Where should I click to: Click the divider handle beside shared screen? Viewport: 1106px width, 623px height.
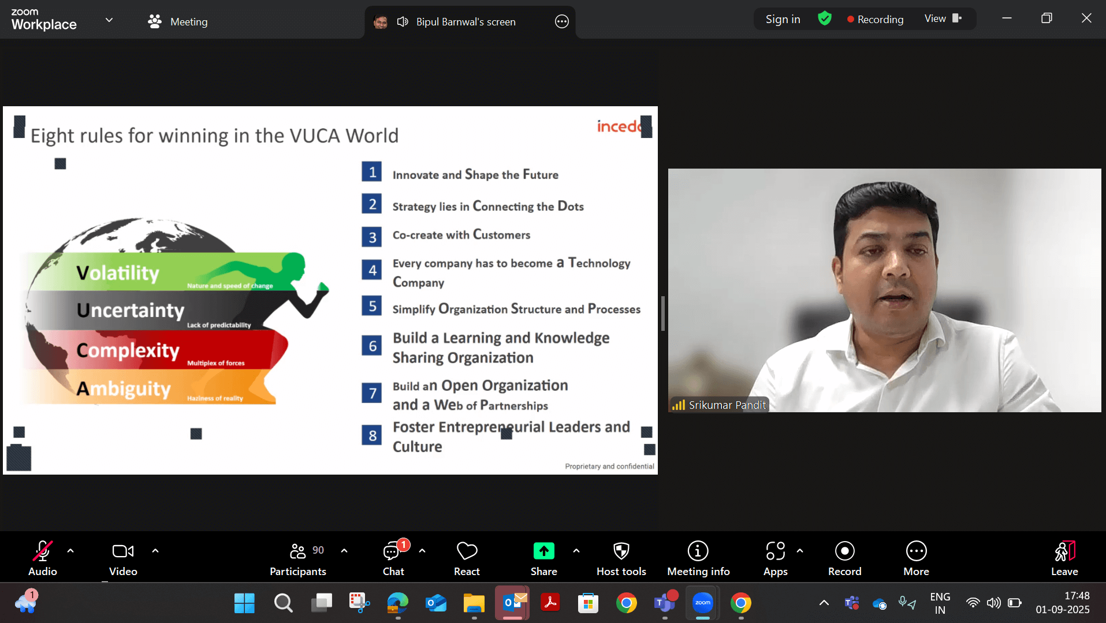(x=663, y=314)
